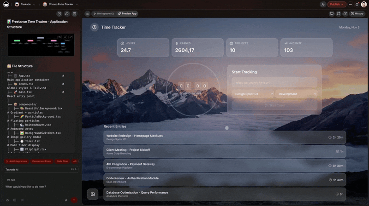Screen dimensions: 369x206
Task: Switch to the Preview App tab
Action: (x=127, y=14)
